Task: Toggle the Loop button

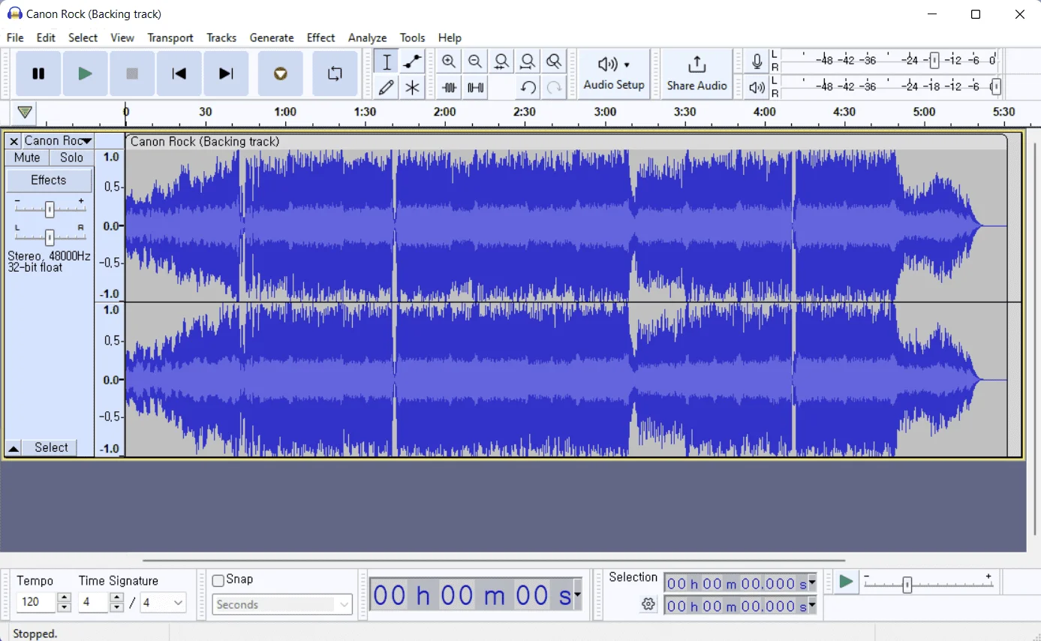Action: [x=335, y=74]
